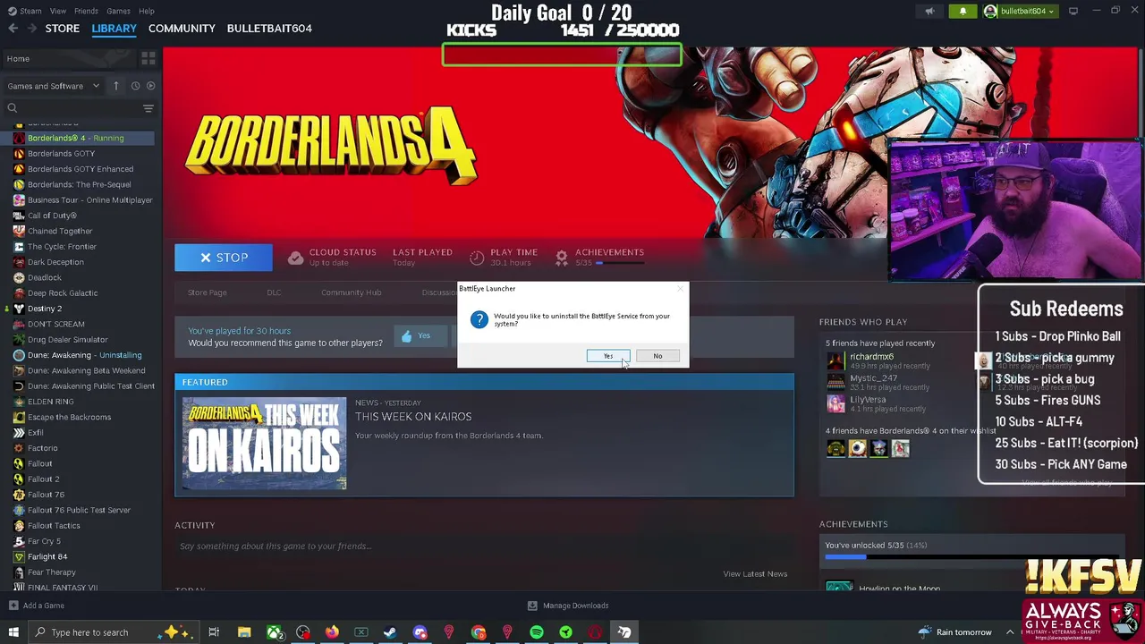
Task: Open the BULLETBAIT604 profile tab
Action: coord(269,29)
